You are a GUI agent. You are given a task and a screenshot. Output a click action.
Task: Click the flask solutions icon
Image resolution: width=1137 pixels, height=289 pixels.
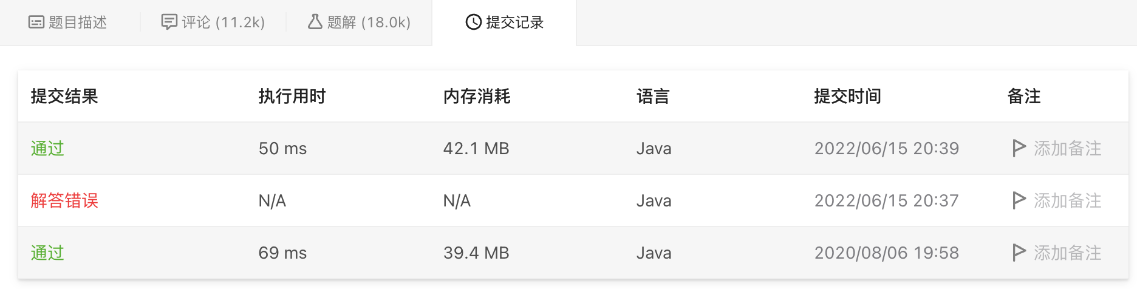pyautogui.click(x=315, y=22)
